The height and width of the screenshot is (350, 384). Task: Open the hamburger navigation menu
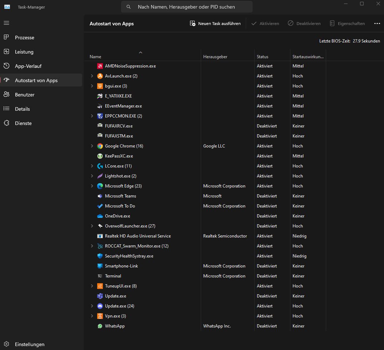point(7,23)
